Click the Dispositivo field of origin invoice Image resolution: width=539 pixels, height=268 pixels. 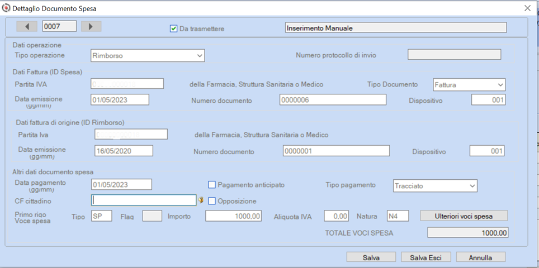[x=487, y=151]
